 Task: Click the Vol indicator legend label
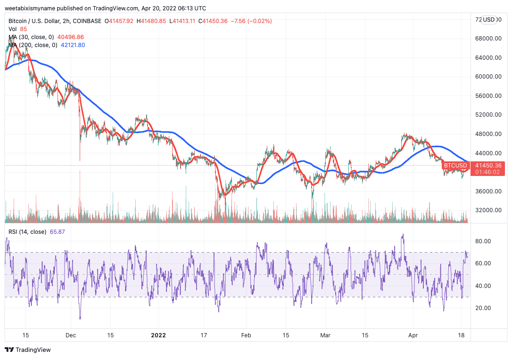coord(13,29)
